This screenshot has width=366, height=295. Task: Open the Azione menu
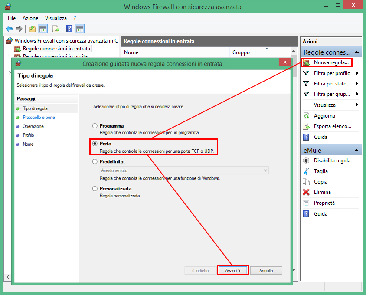pos(30,18)
